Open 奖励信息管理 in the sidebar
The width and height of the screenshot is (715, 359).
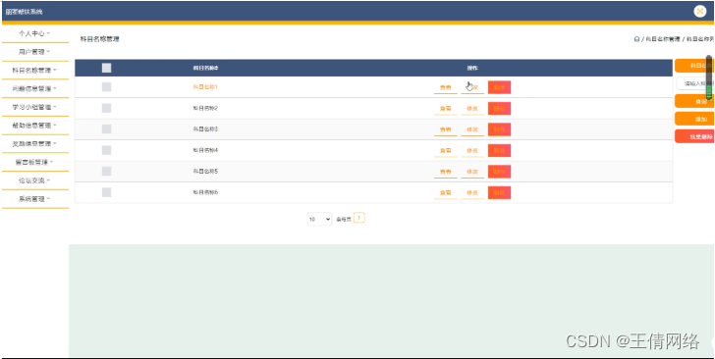click(x=34, y=144)
